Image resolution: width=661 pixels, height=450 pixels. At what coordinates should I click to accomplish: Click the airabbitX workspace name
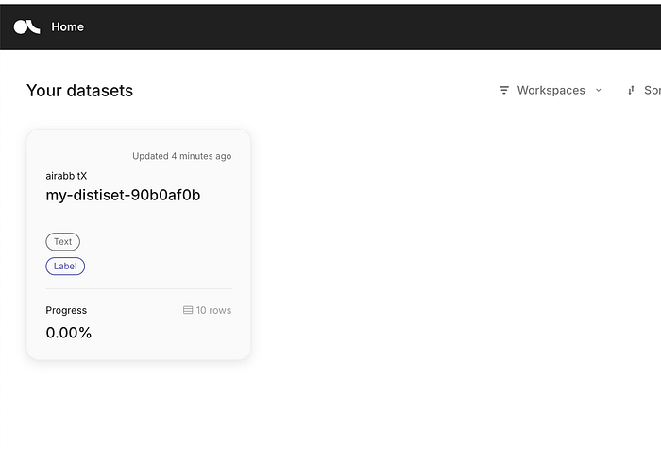point(66,176)
